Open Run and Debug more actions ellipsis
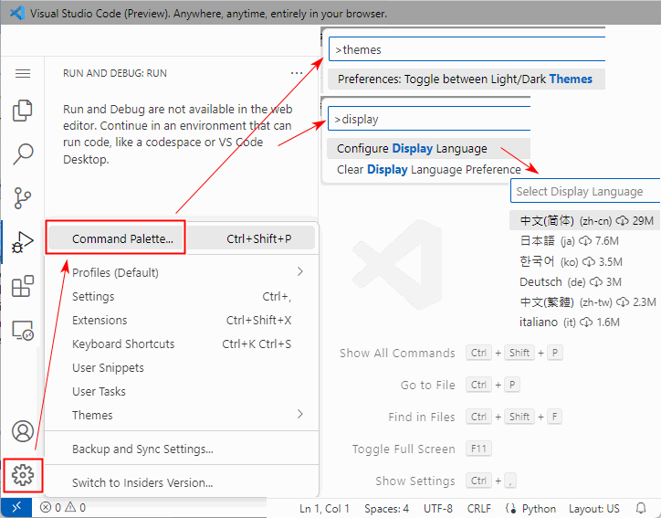 (x=296, y=73)
